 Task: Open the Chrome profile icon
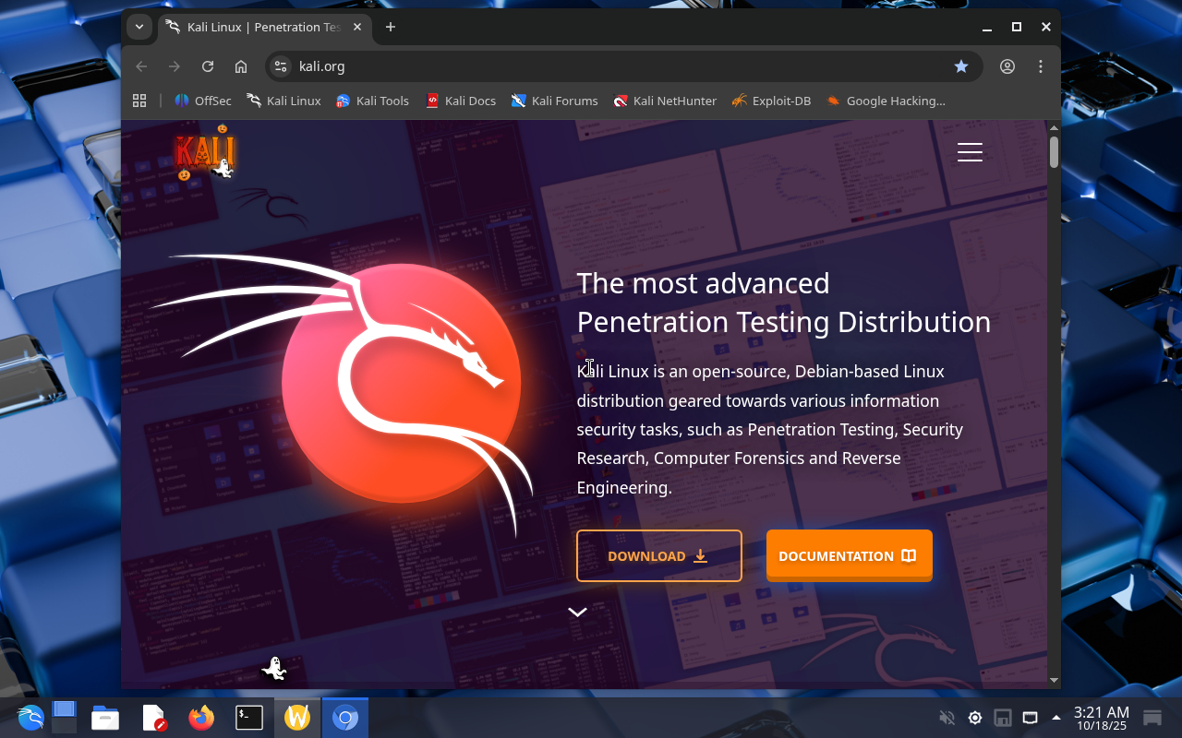pos(1007,66)
